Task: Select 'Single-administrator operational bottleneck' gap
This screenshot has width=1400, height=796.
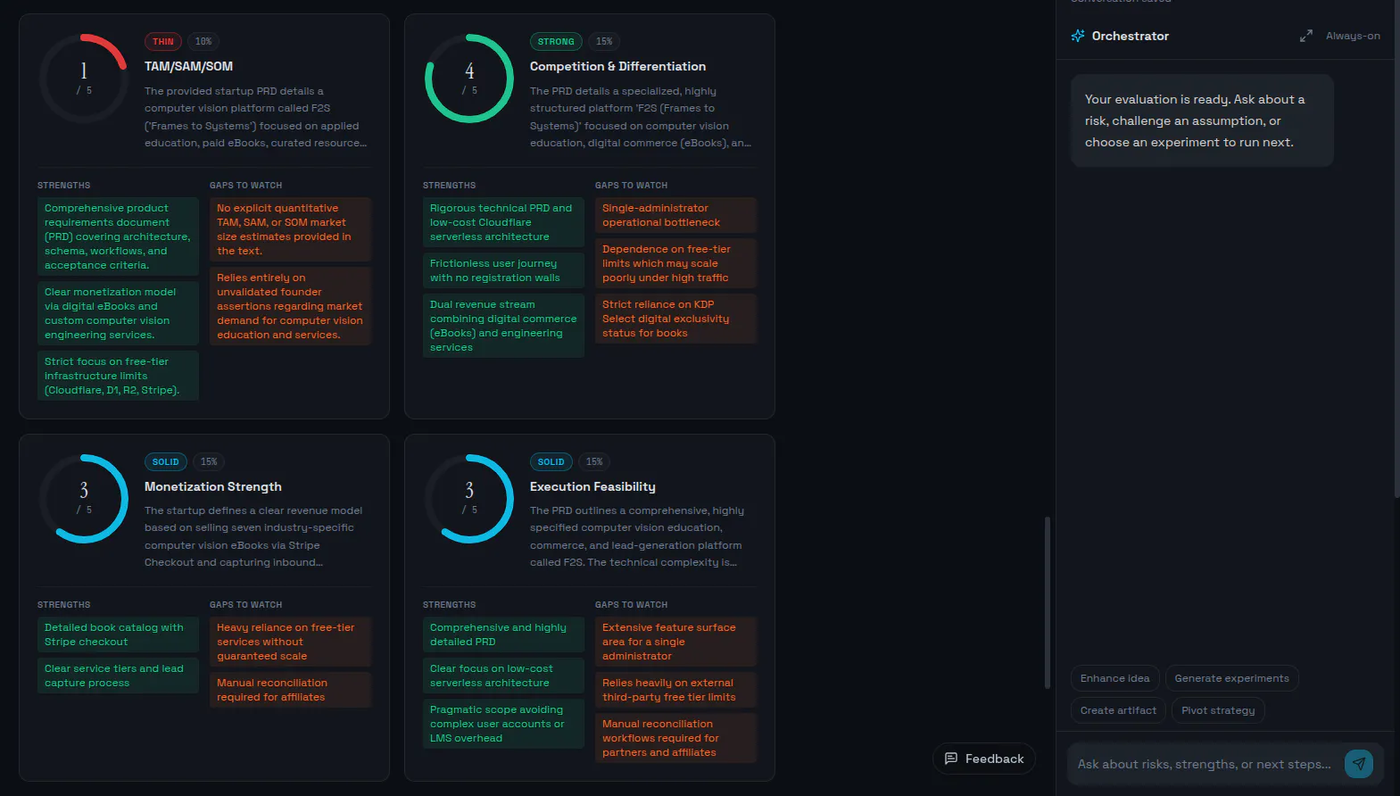Action: [x=675, y=215]
